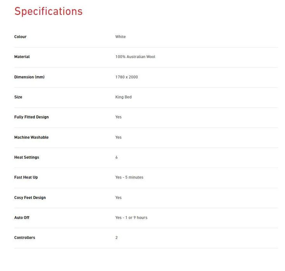This screenshot has height=271, width=285.
Task: Select the 100% Australian Wool text
Action: pyautogui.click(x=135, y=57)
